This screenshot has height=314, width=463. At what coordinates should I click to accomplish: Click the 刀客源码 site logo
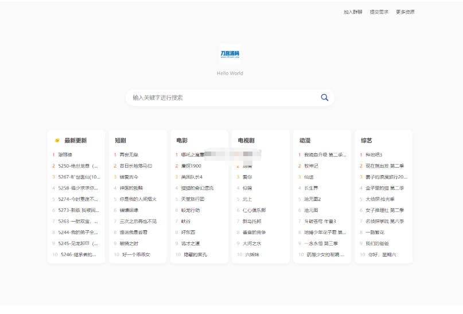coord(230,54)
